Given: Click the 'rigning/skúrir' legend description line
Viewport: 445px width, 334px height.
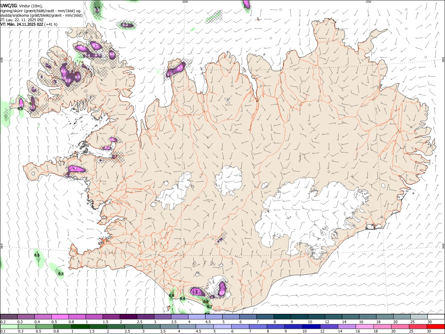Looking at the screenshot, I should 41,10.
